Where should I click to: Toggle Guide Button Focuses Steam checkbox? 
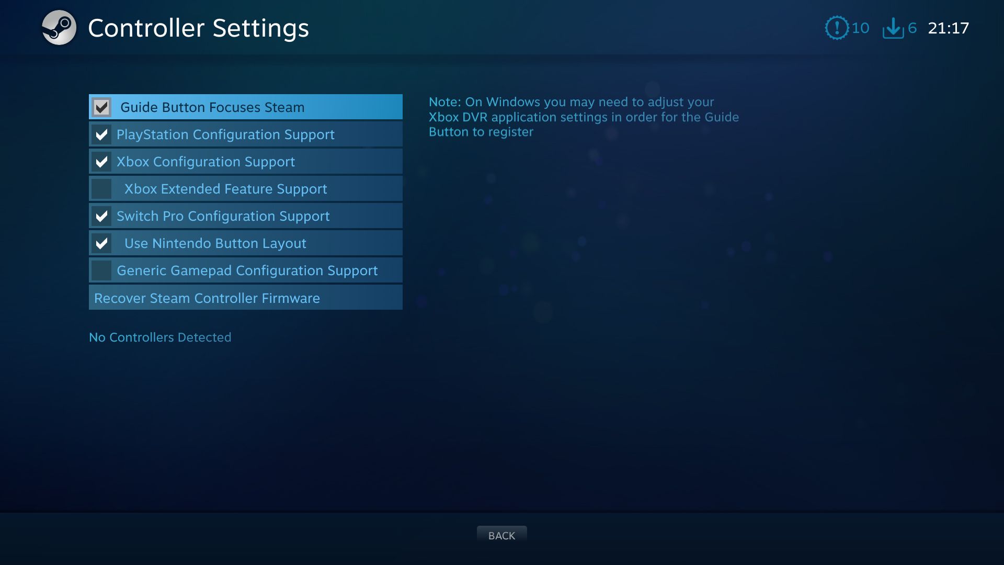[101, 106]
